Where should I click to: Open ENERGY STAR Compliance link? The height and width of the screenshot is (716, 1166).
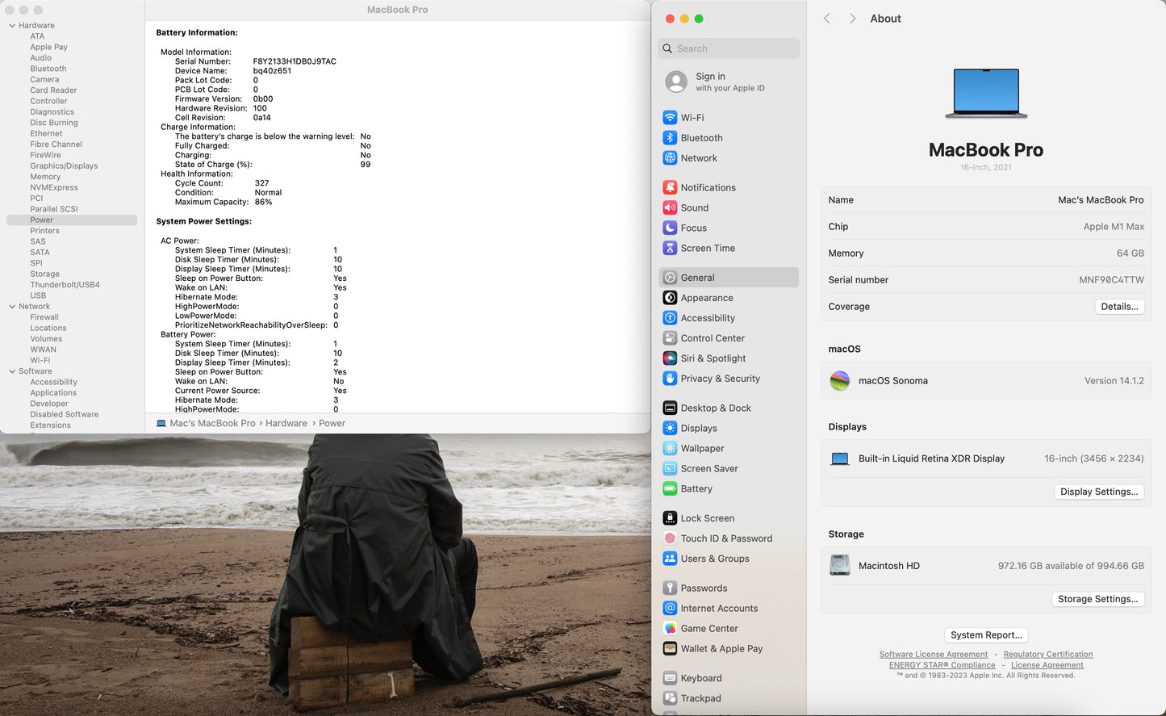pos(942,665)
